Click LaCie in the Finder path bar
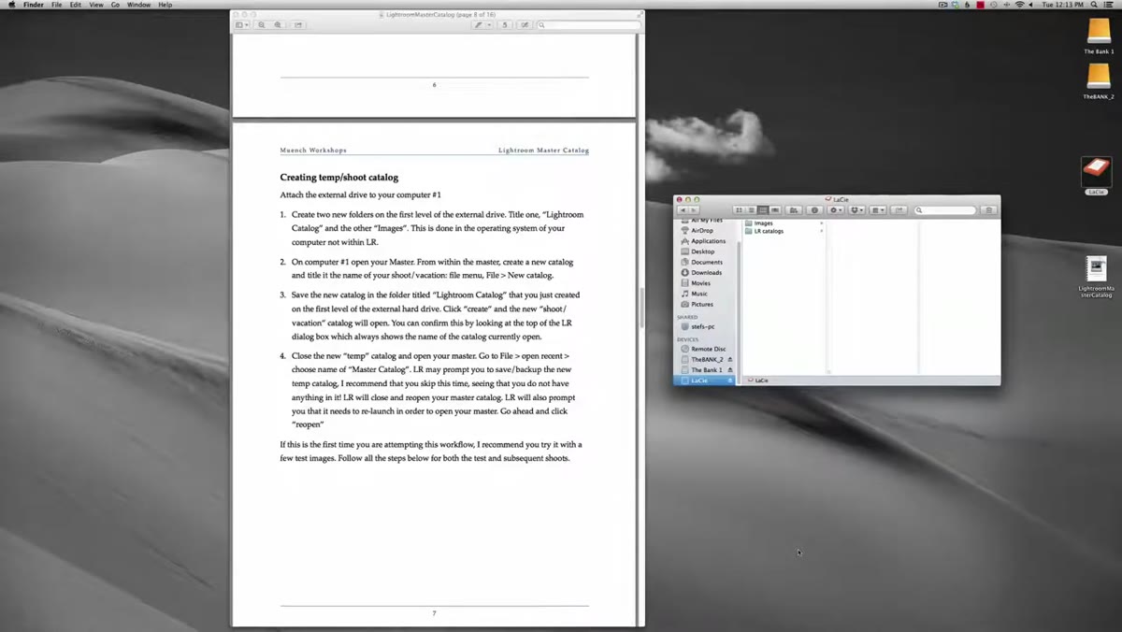Image resolution: width=1122 pixels, height=632 pixels. tap(758, 381)
